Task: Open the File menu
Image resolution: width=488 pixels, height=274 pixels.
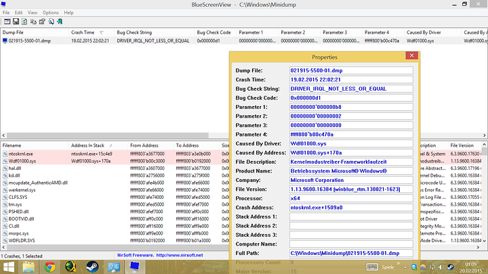Action: pos(7,12)
